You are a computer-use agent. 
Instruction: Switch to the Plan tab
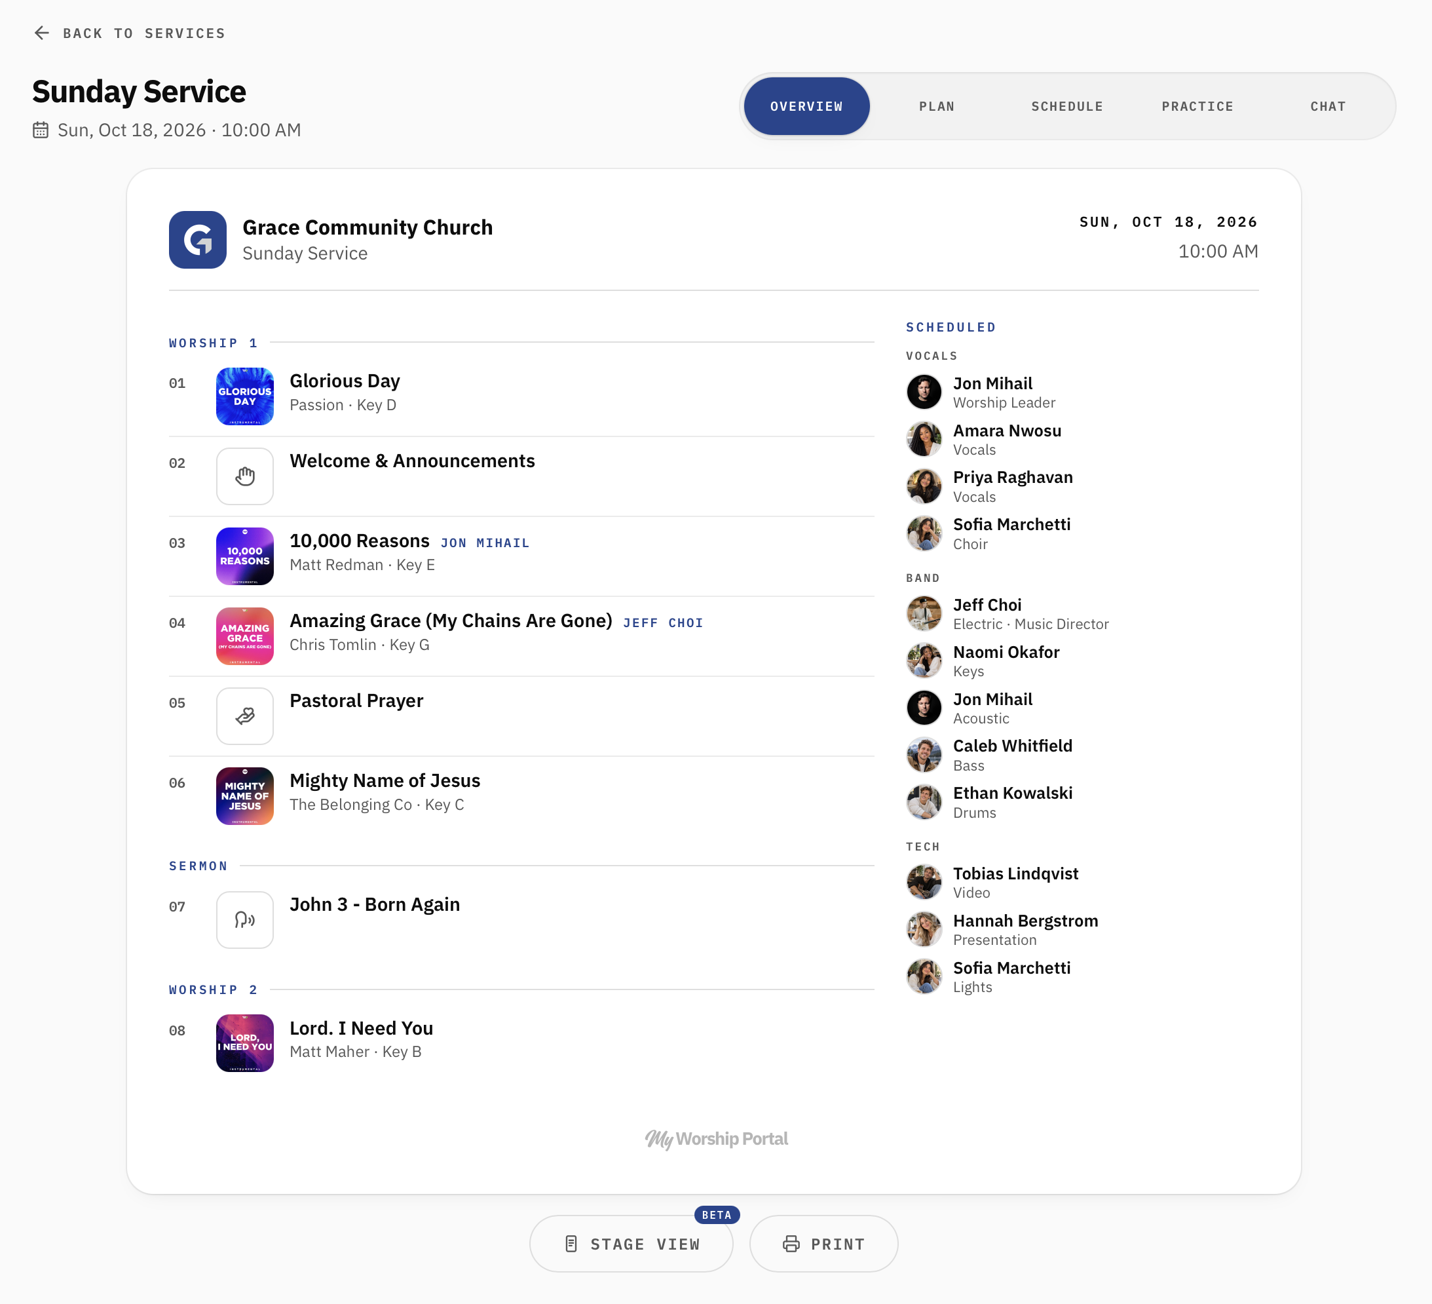pyautogui.click(x=937, y=106)
